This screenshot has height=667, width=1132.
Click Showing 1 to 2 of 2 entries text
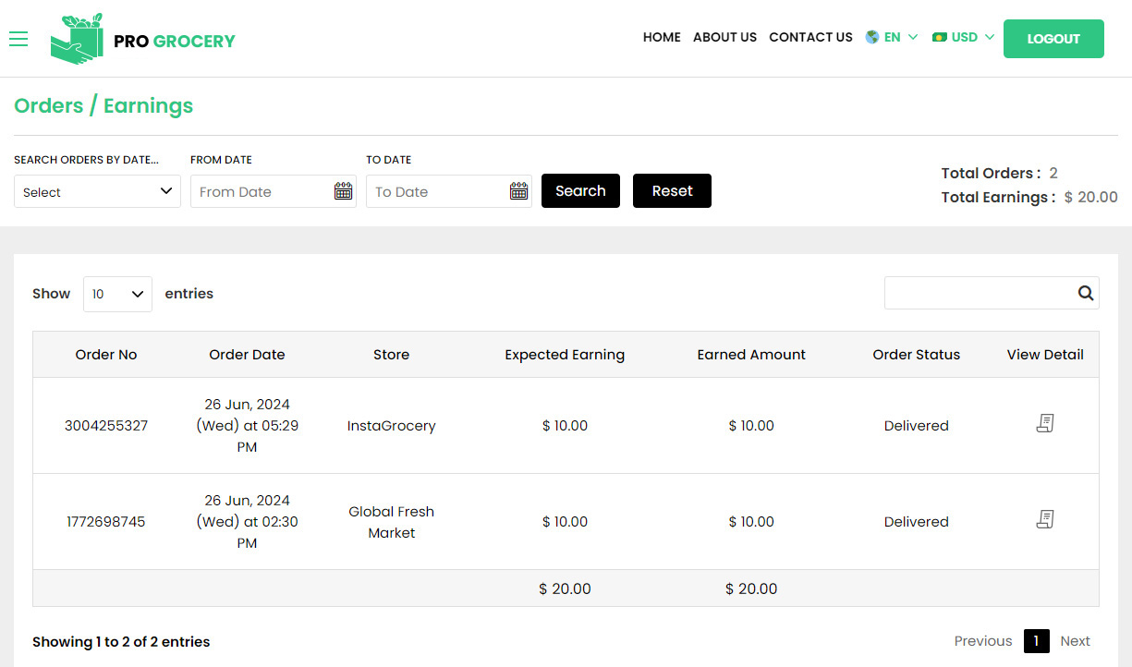[x=121, y=641]
